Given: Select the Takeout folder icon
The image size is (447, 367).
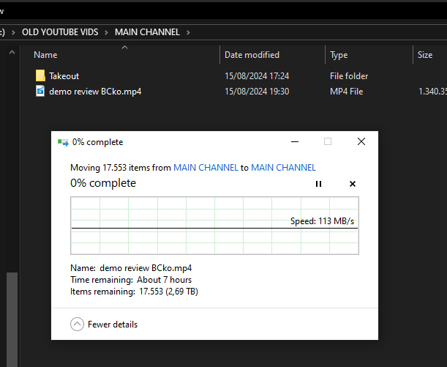Looking at the screenshot, I should click(x=40, y=75).
